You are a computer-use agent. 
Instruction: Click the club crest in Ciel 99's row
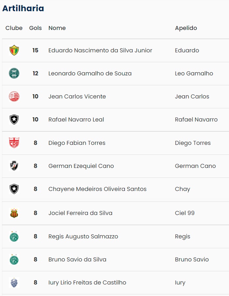pos(14,213)
